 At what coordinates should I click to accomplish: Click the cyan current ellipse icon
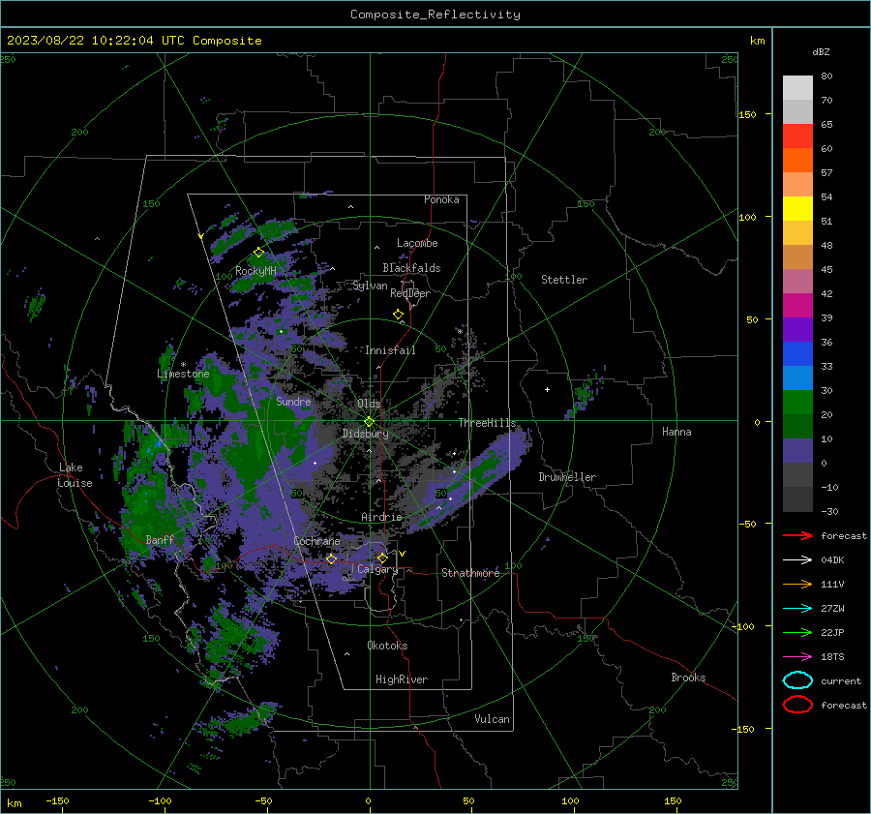(797, 680)
